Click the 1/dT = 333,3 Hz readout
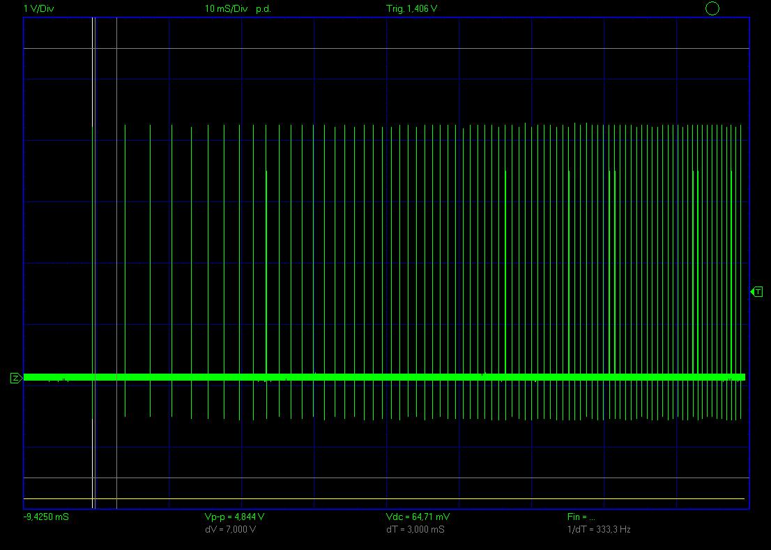771x550 pixels. tap(599, 529)
